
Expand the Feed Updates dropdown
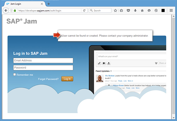click(104, 71)
